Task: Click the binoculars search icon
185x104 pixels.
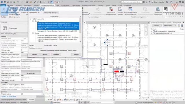Action: [144, 2]
